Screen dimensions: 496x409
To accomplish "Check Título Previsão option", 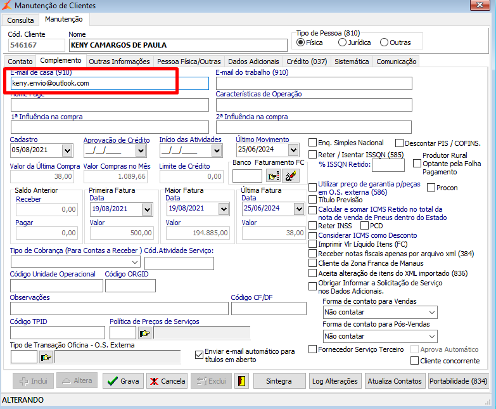I will (312, 200).
